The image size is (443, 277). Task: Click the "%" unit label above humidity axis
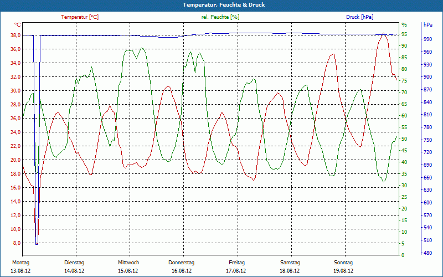[x=404, y=25]
